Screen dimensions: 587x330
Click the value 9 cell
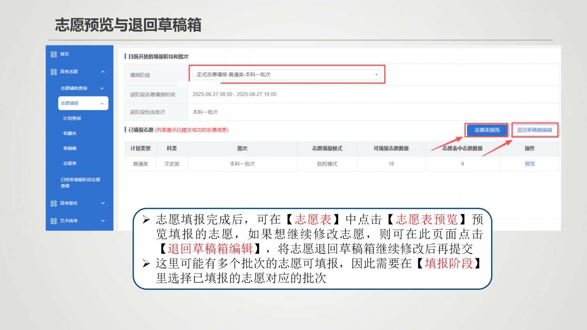[x=462, y=164]
